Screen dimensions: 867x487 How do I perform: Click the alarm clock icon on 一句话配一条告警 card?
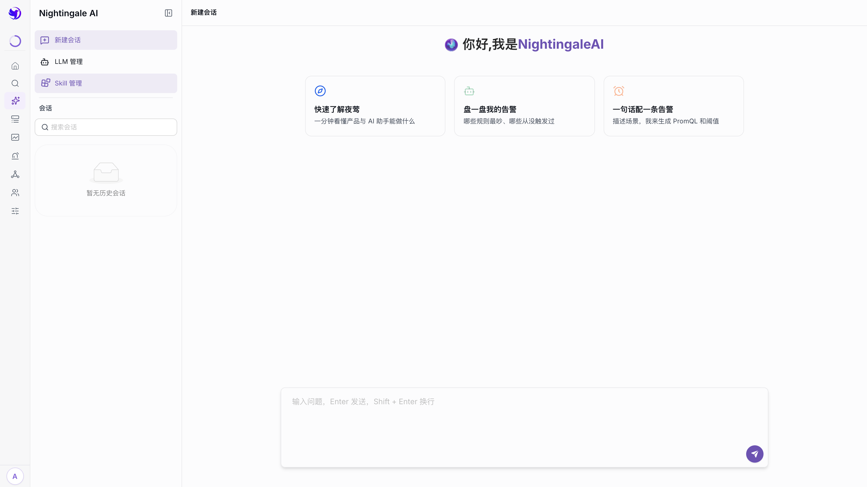[619, 91]
